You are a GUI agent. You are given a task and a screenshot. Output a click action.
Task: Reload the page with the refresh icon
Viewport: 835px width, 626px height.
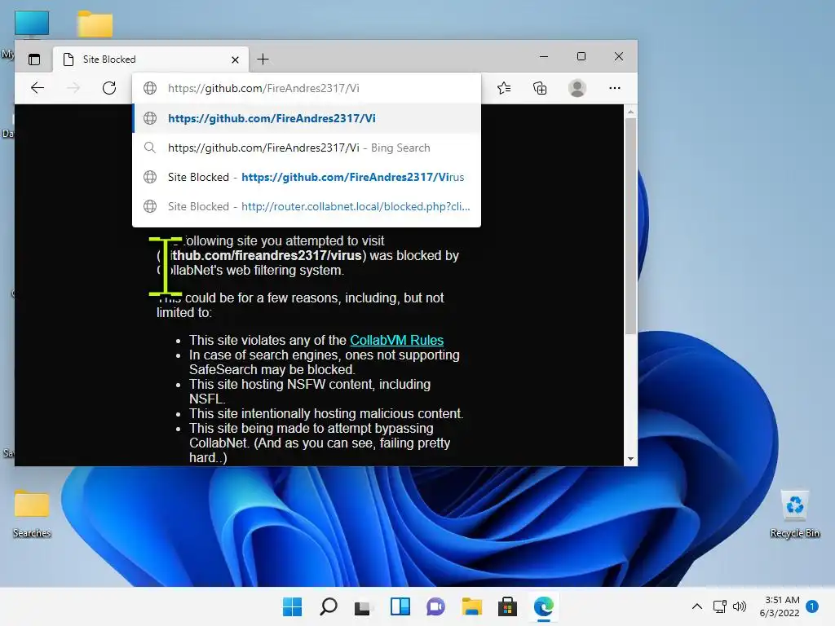tap(109, 88)
